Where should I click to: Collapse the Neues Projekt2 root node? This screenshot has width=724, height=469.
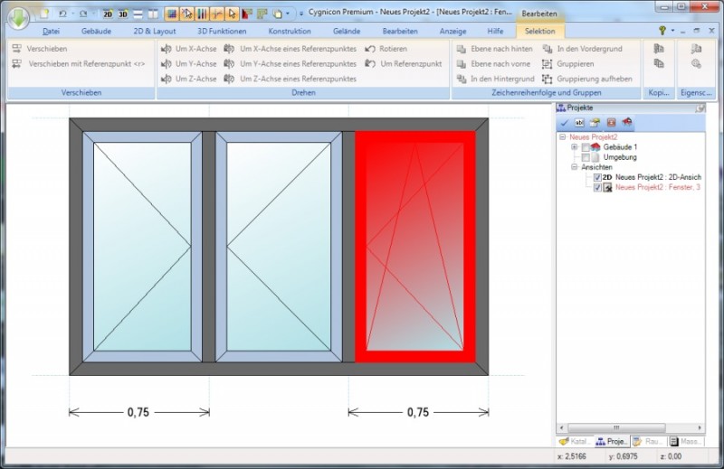pos(562,137)
